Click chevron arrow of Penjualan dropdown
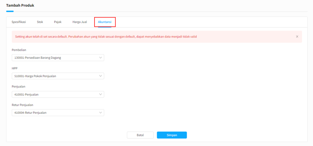 point(101,94)
